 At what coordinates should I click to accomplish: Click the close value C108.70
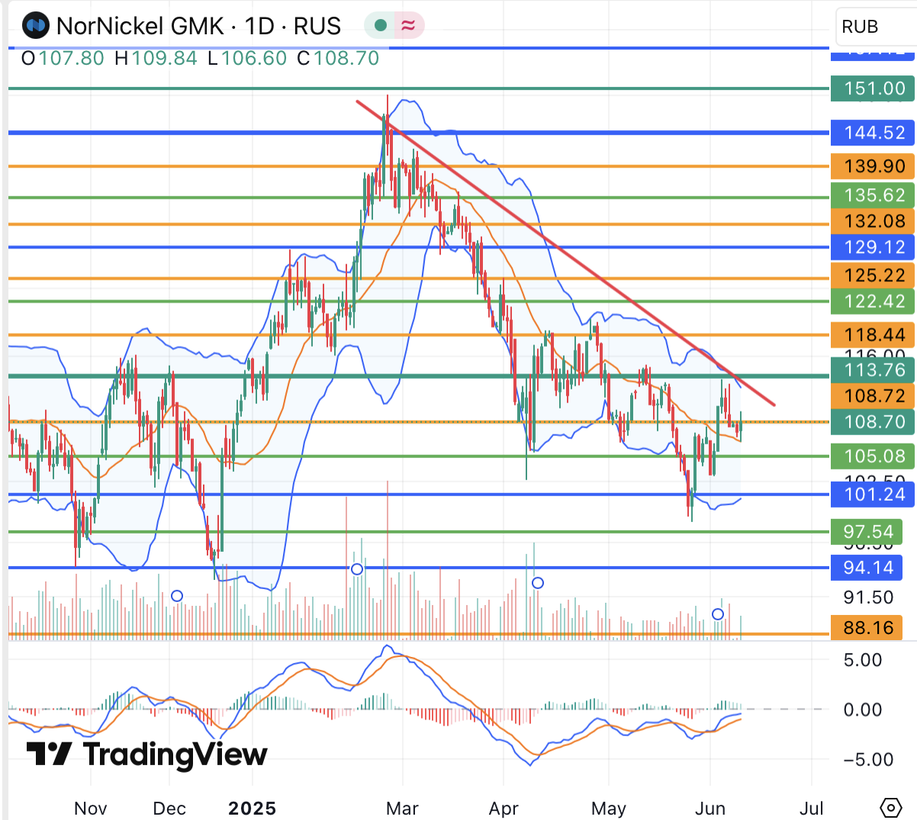338,58
